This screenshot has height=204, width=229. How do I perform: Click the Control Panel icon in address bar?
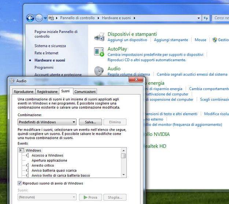pos(51,18)
